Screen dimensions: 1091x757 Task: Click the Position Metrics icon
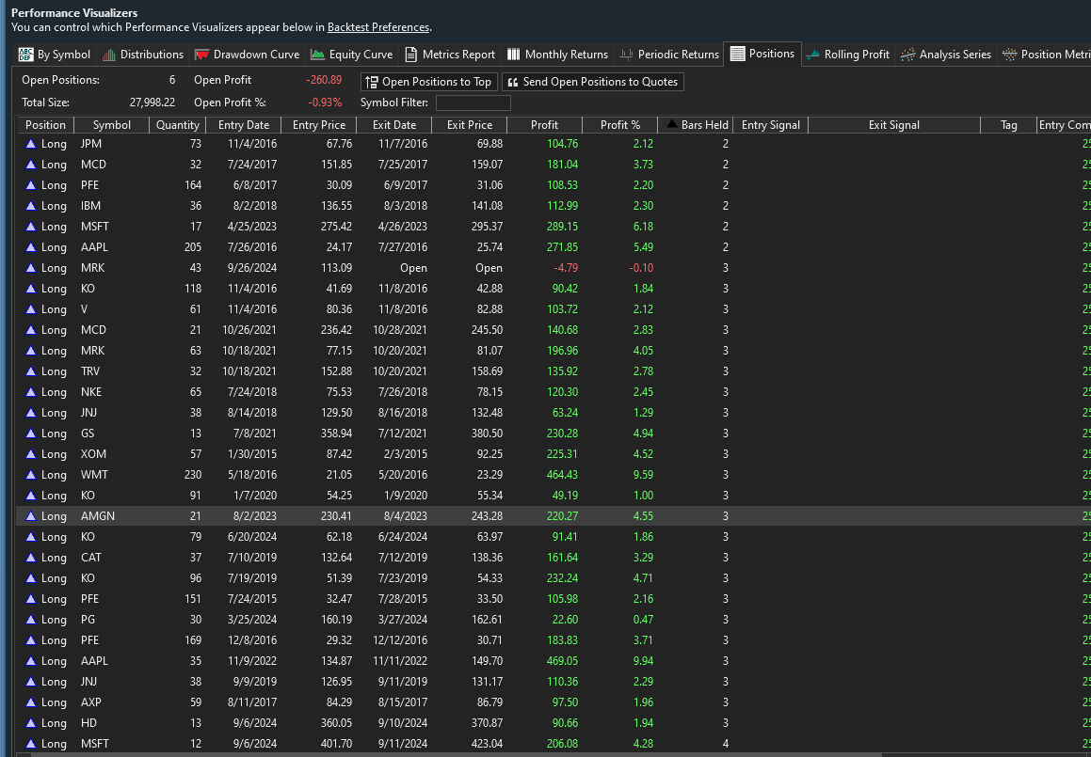tap(1009, 55)
